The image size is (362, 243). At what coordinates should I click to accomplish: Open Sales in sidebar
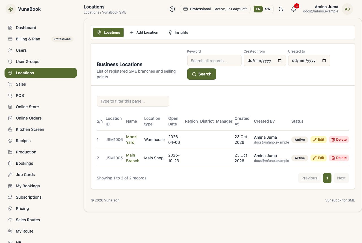[x=41, y=84]
